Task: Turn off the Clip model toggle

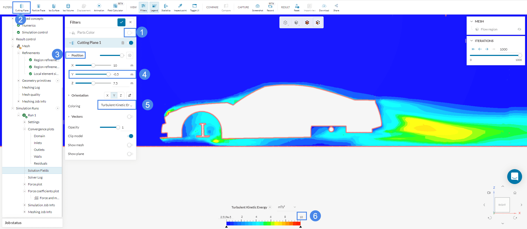Action: (130, 136)
